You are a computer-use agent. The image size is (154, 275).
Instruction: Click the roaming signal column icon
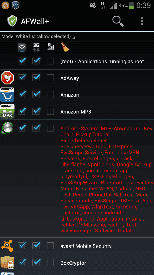click(x=51, y=47)
